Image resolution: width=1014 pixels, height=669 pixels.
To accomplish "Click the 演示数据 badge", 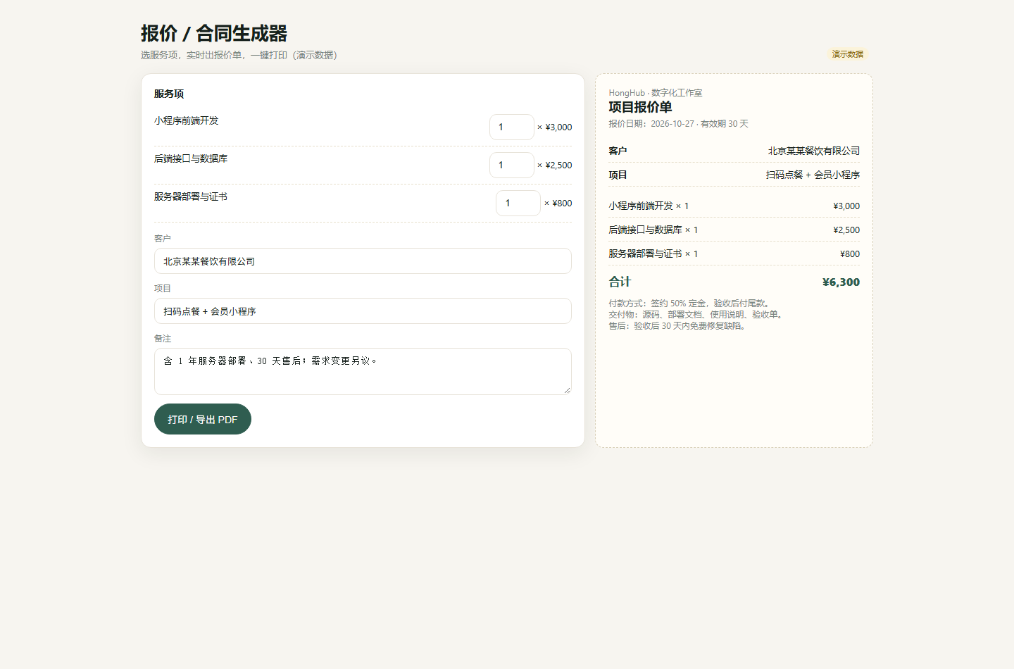I will (848, 54).
